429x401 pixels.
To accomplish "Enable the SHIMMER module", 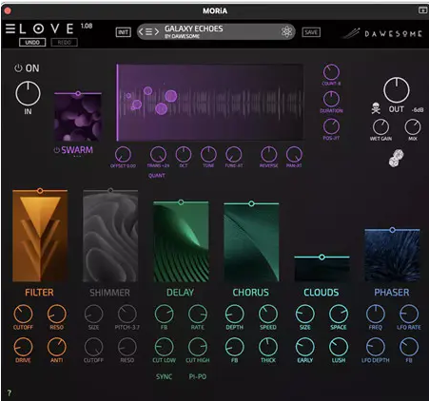I will tap(109, 293).
